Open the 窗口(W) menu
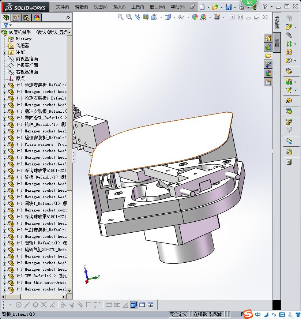This screenshot has height=319, width=301. point(157,7)
